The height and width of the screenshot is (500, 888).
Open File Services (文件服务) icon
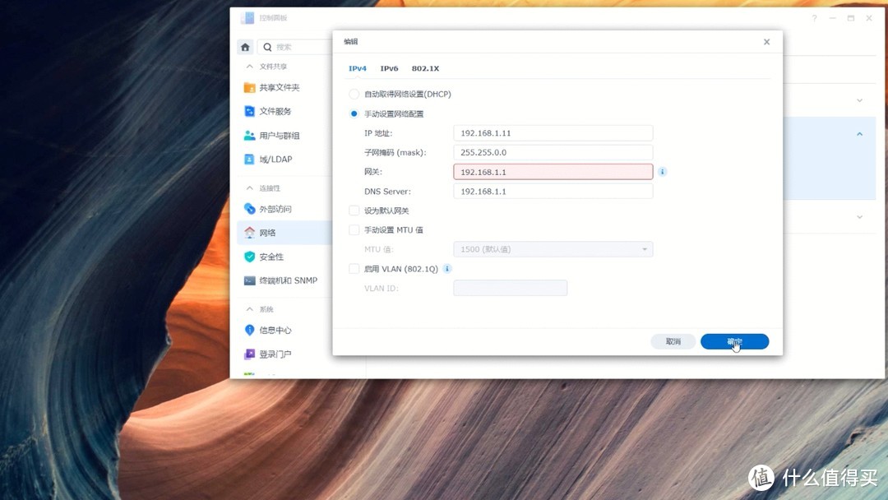click(249, 111)
